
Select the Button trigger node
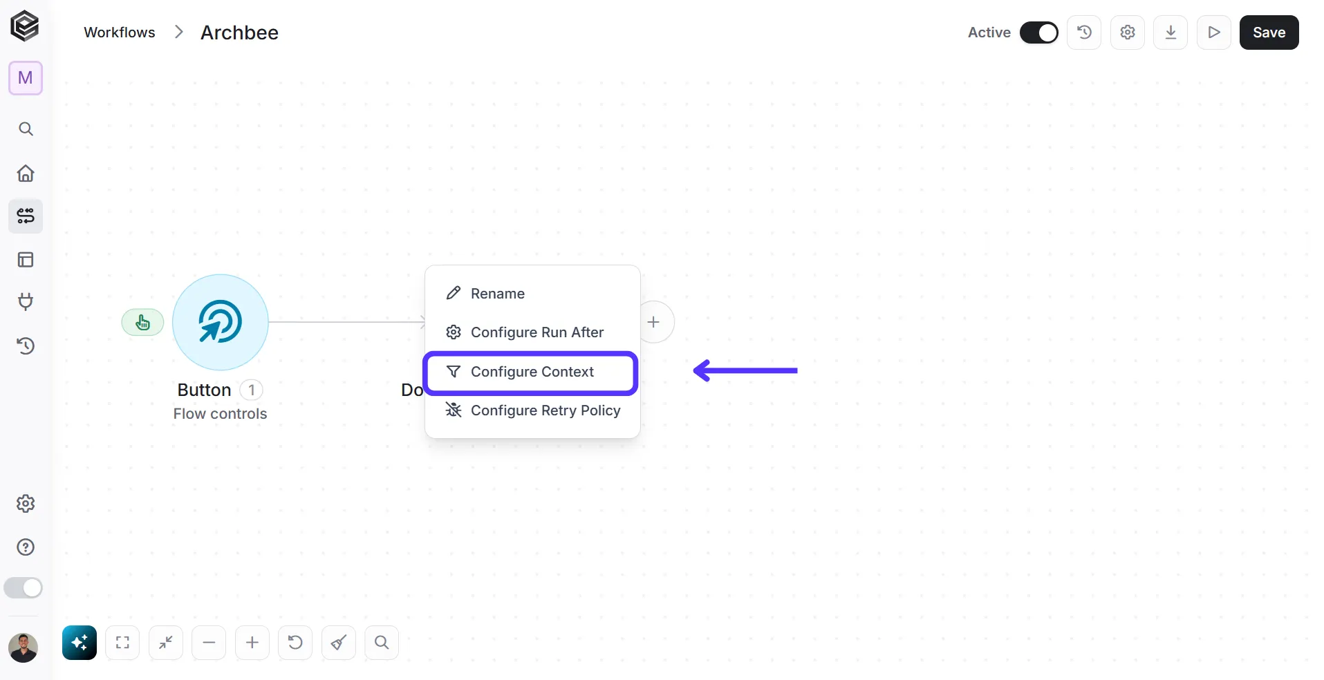[221, 322]
